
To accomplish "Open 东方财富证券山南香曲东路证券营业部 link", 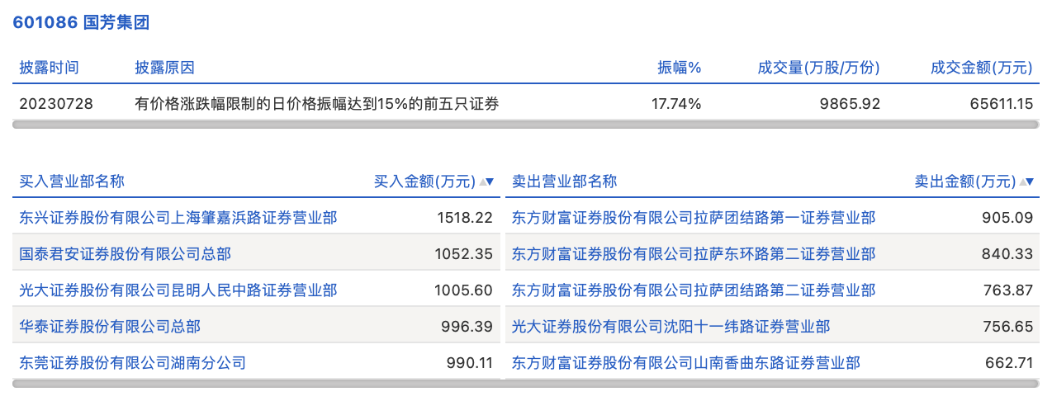I will tap(686, 363).
